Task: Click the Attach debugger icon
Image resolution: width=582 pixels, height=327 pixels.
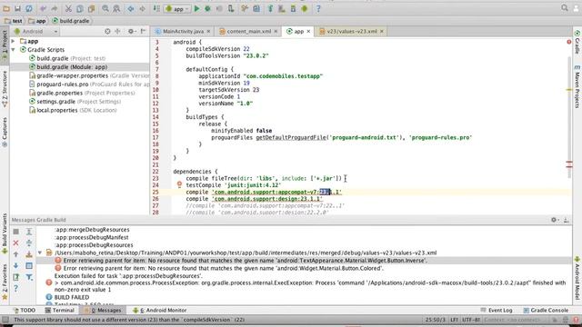Action: click(x=231, y=8)
